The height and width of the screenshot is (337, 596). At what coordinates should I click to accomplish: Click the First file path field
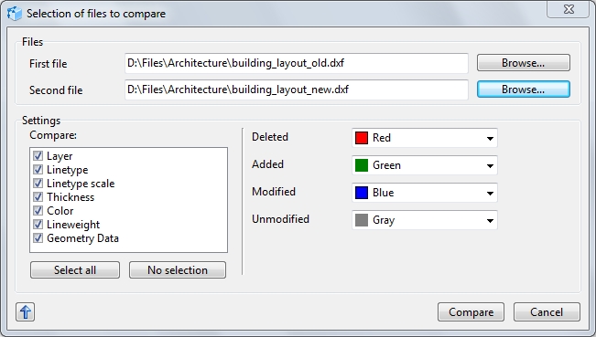297,63
